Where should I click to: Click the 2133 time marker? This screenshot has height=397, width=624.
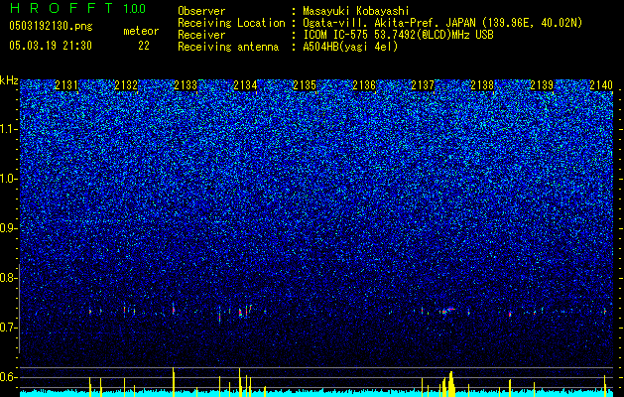coord(186,85)
